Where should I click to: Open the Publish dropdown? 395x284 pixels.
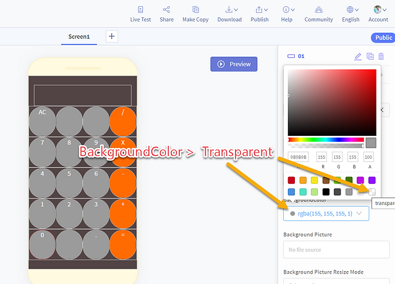tap(260, 14)
